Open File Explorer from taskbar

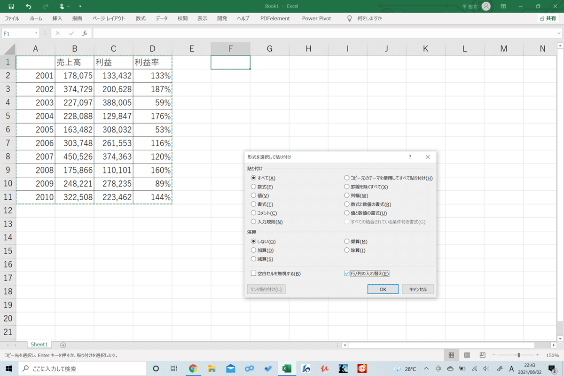coord(211,368)
